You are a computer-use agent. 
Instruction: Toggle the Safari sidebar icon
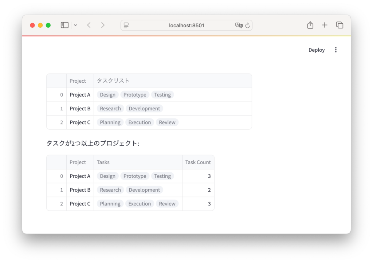click(x=64, y=25)
